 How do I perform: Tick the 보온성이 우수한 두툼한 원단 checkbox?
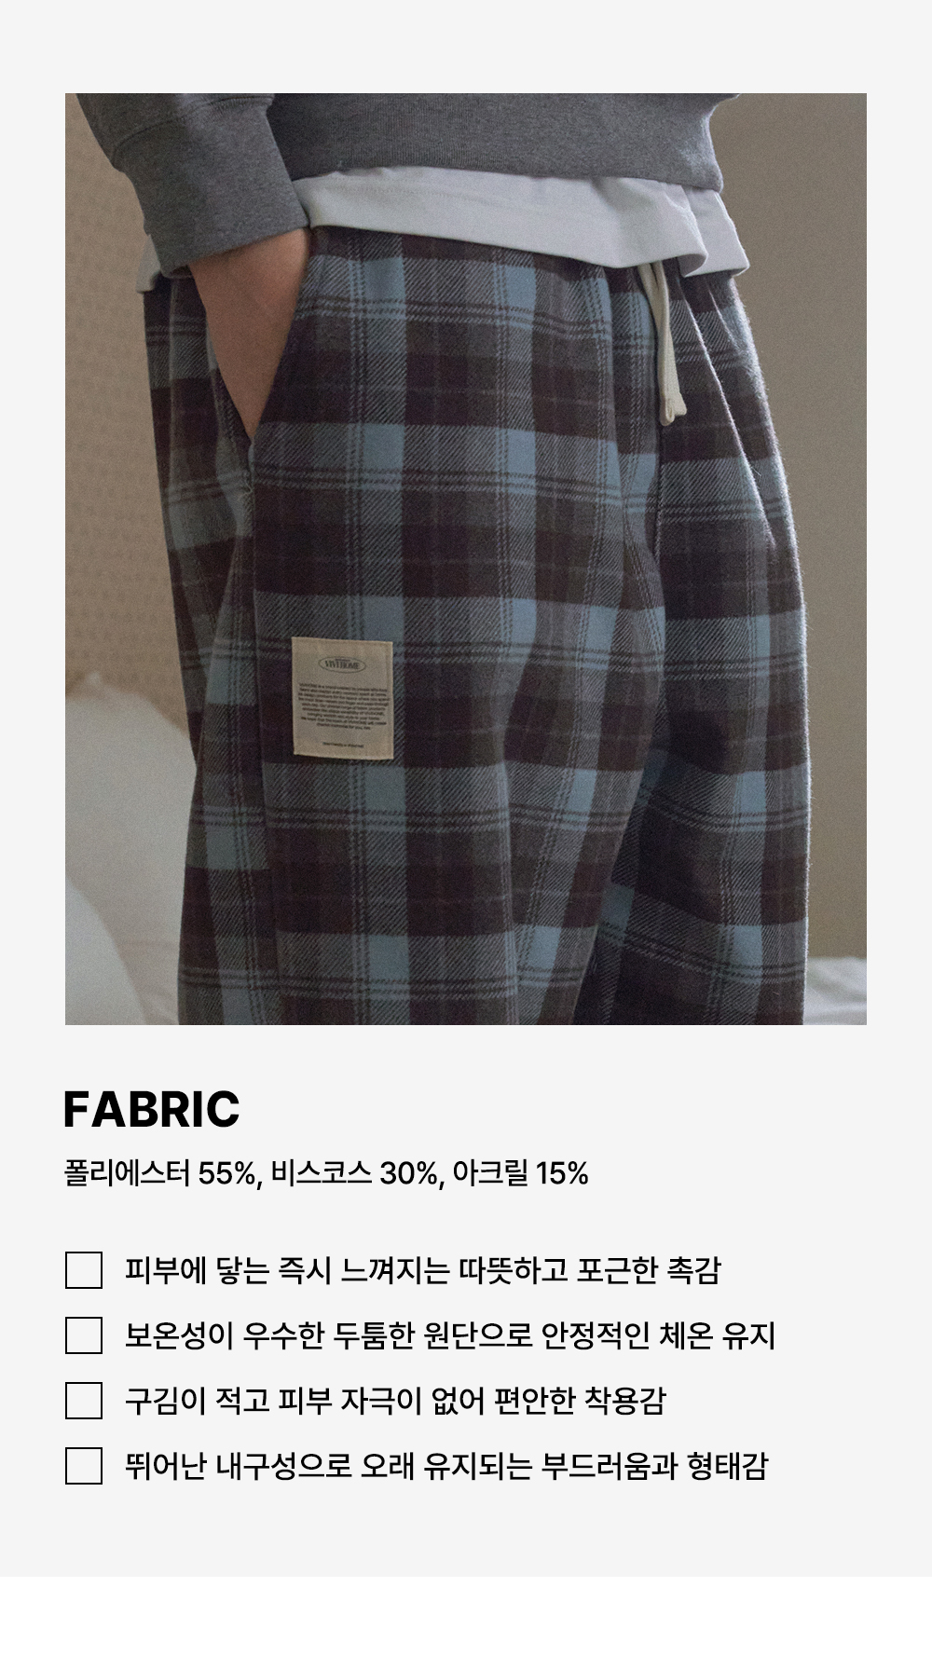click(84, 1335)
